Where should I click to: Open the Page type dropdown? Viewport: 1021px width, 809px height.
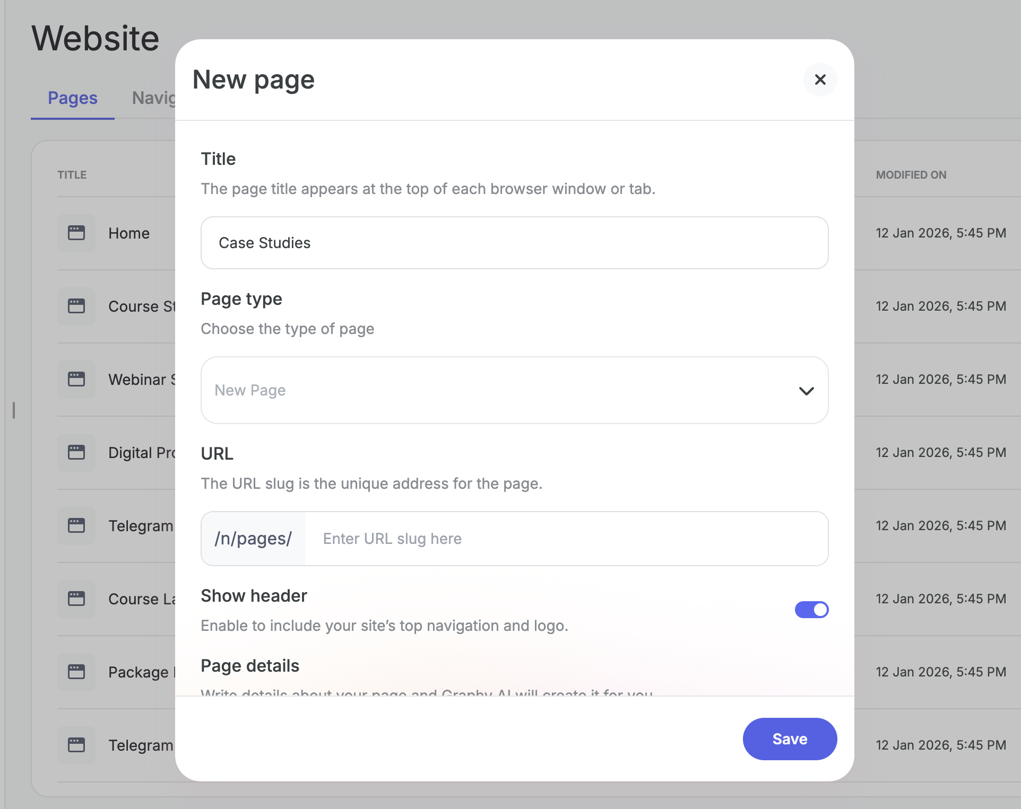tap(514, 390)
